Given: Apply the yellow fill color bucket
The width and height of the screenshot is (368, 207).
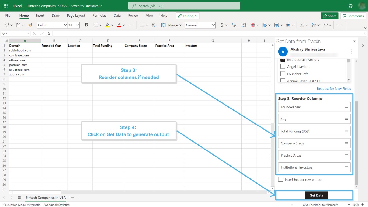Looking at the screenshot, I should (107, 25).
